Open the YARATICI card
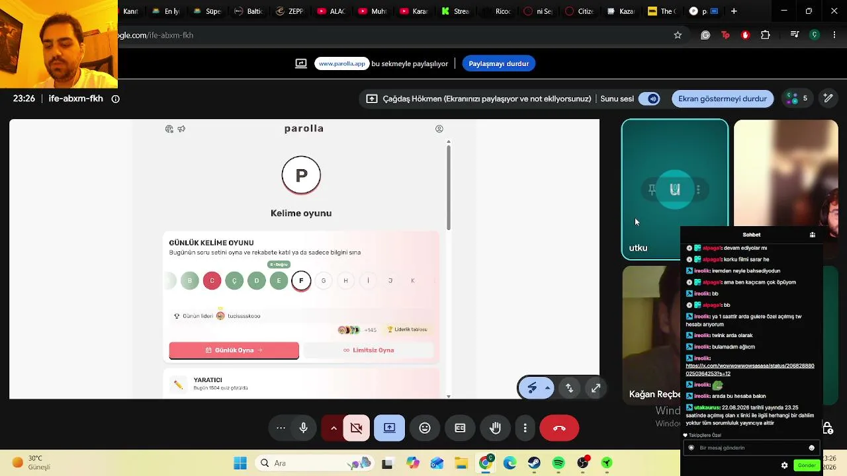The width and height of the screenshot is (847, 476). pos(301,383)
